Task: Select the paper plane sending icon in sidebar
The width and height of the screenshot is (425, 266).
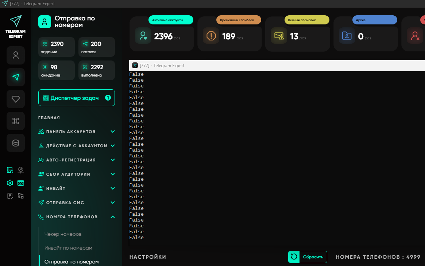Action: tap(16, 77)
